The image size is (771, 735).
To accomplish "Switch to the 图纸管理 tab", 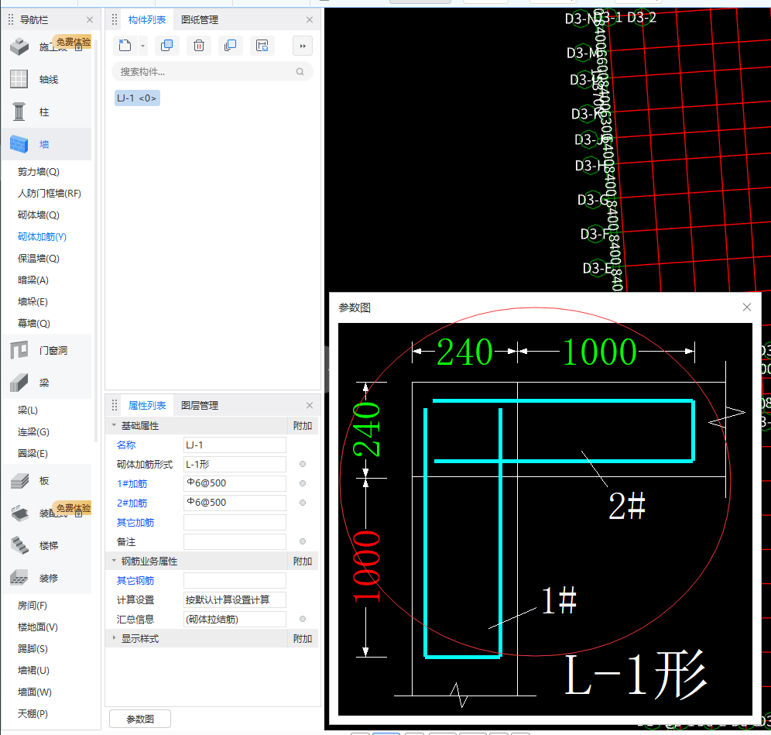I will [200, 19].
